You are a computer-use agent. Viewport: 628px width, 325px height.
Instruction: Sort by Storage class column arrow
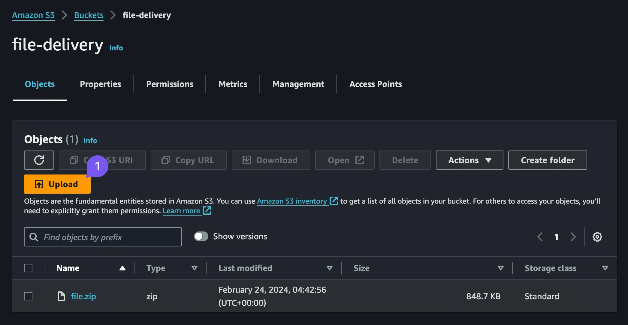click(x=605, y=268)
